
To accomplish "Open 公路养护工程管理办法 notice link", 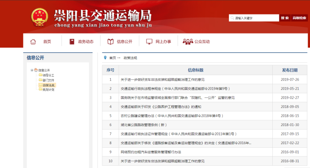I will [161, 107].
